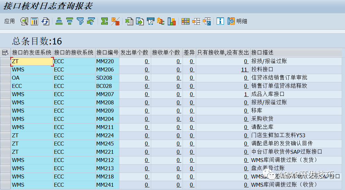This screenshot has height=190, width=345.
Task: Click the 门店生鲜加工发料Y53 description
Action: [x=296, y=136]
